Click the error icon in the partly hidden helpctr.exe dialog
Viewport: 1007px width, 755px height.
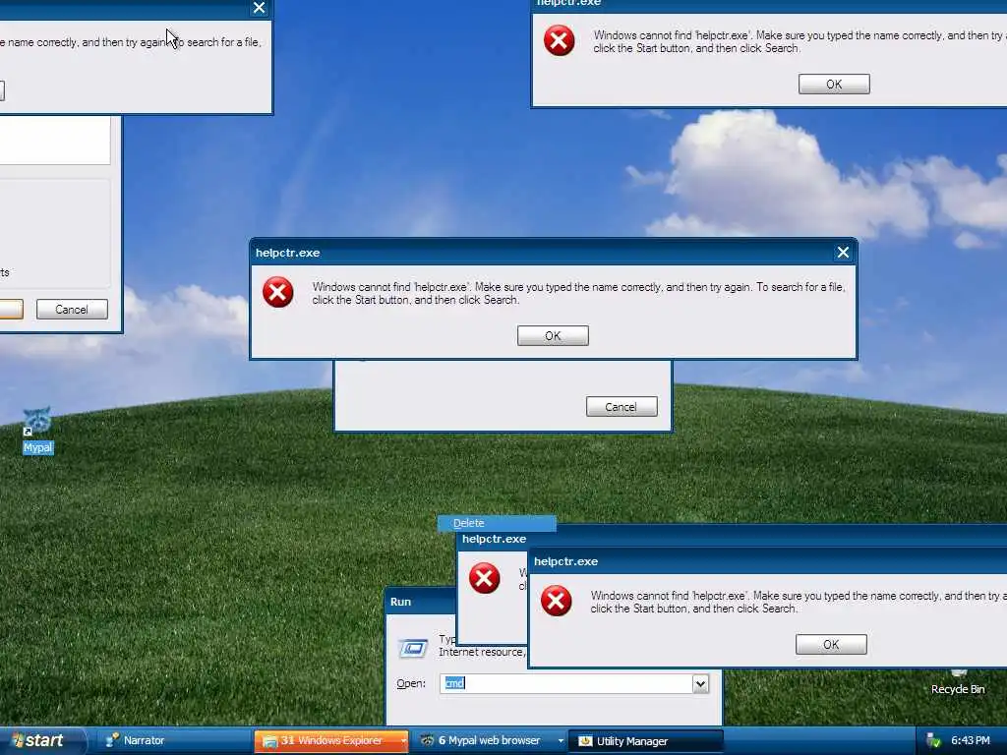click(x=484, y=578)
